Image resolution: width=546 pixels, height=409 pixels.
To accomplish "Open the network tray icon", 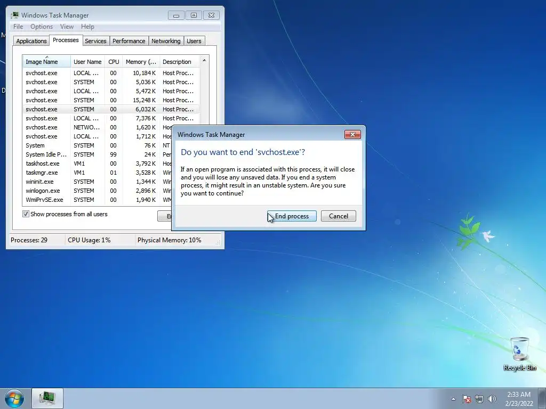I will tap(479, 399).
